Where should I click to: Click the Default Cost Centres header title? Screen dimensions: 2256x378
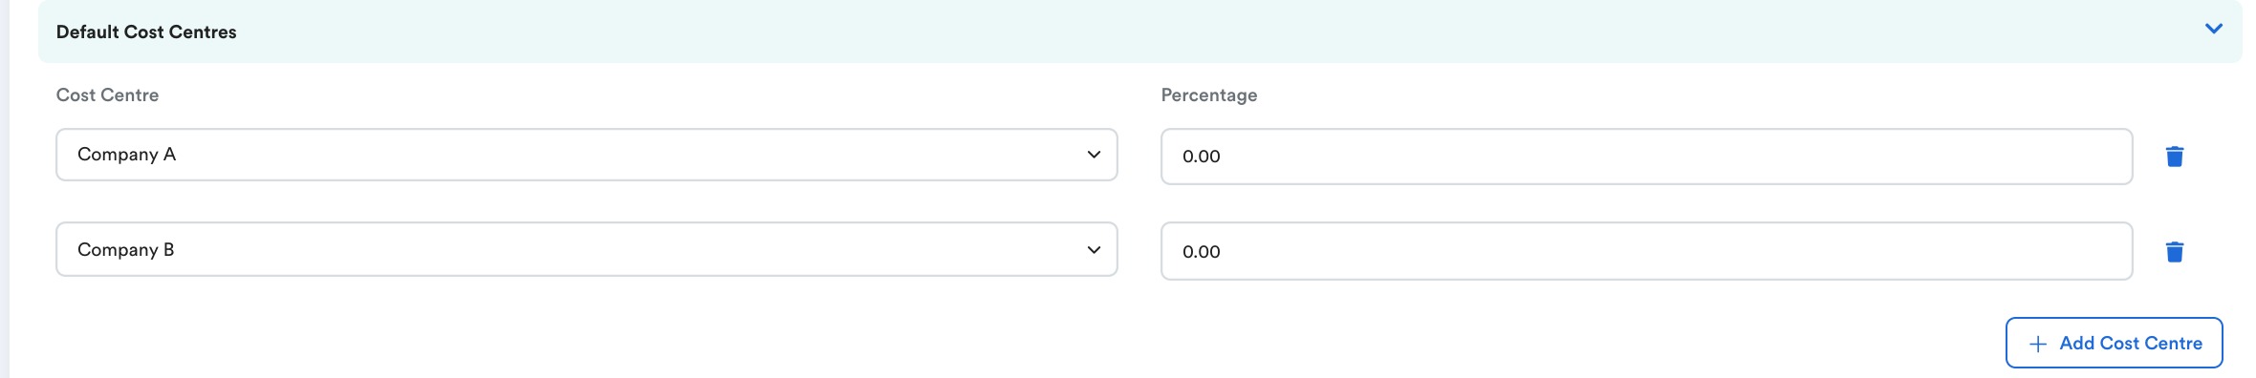point(146,31)
